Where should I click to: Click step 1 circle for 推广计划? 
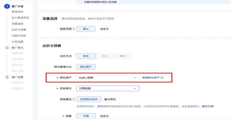tap(7, 7)
